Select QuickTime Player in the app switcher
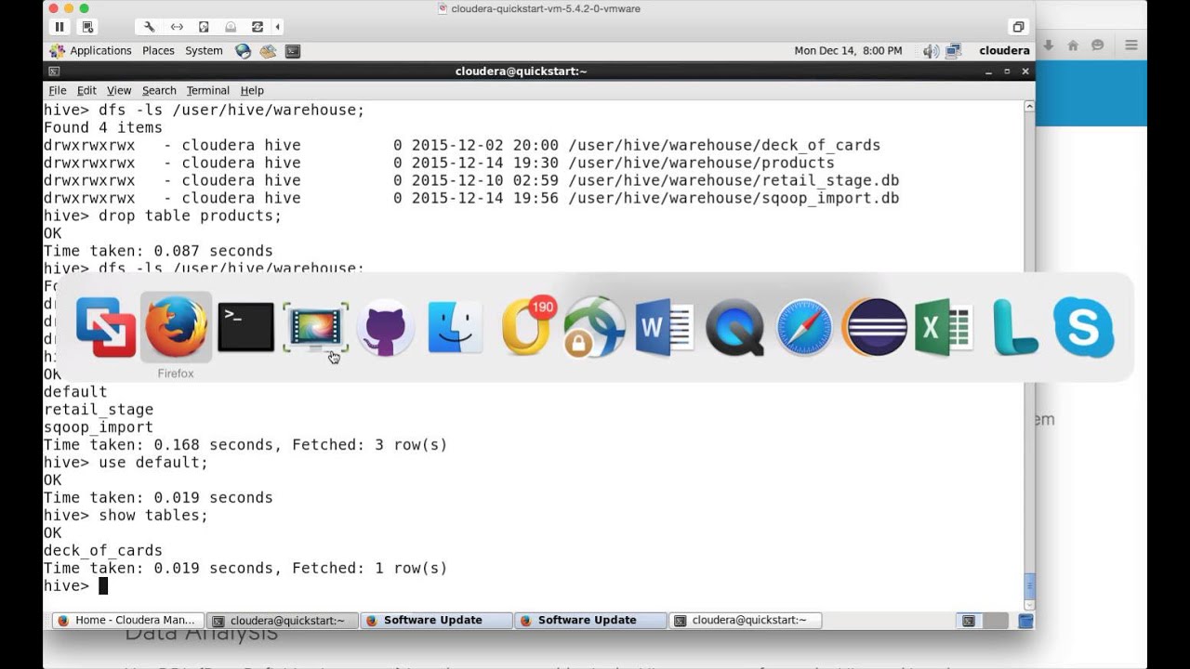 pos(734,327)
